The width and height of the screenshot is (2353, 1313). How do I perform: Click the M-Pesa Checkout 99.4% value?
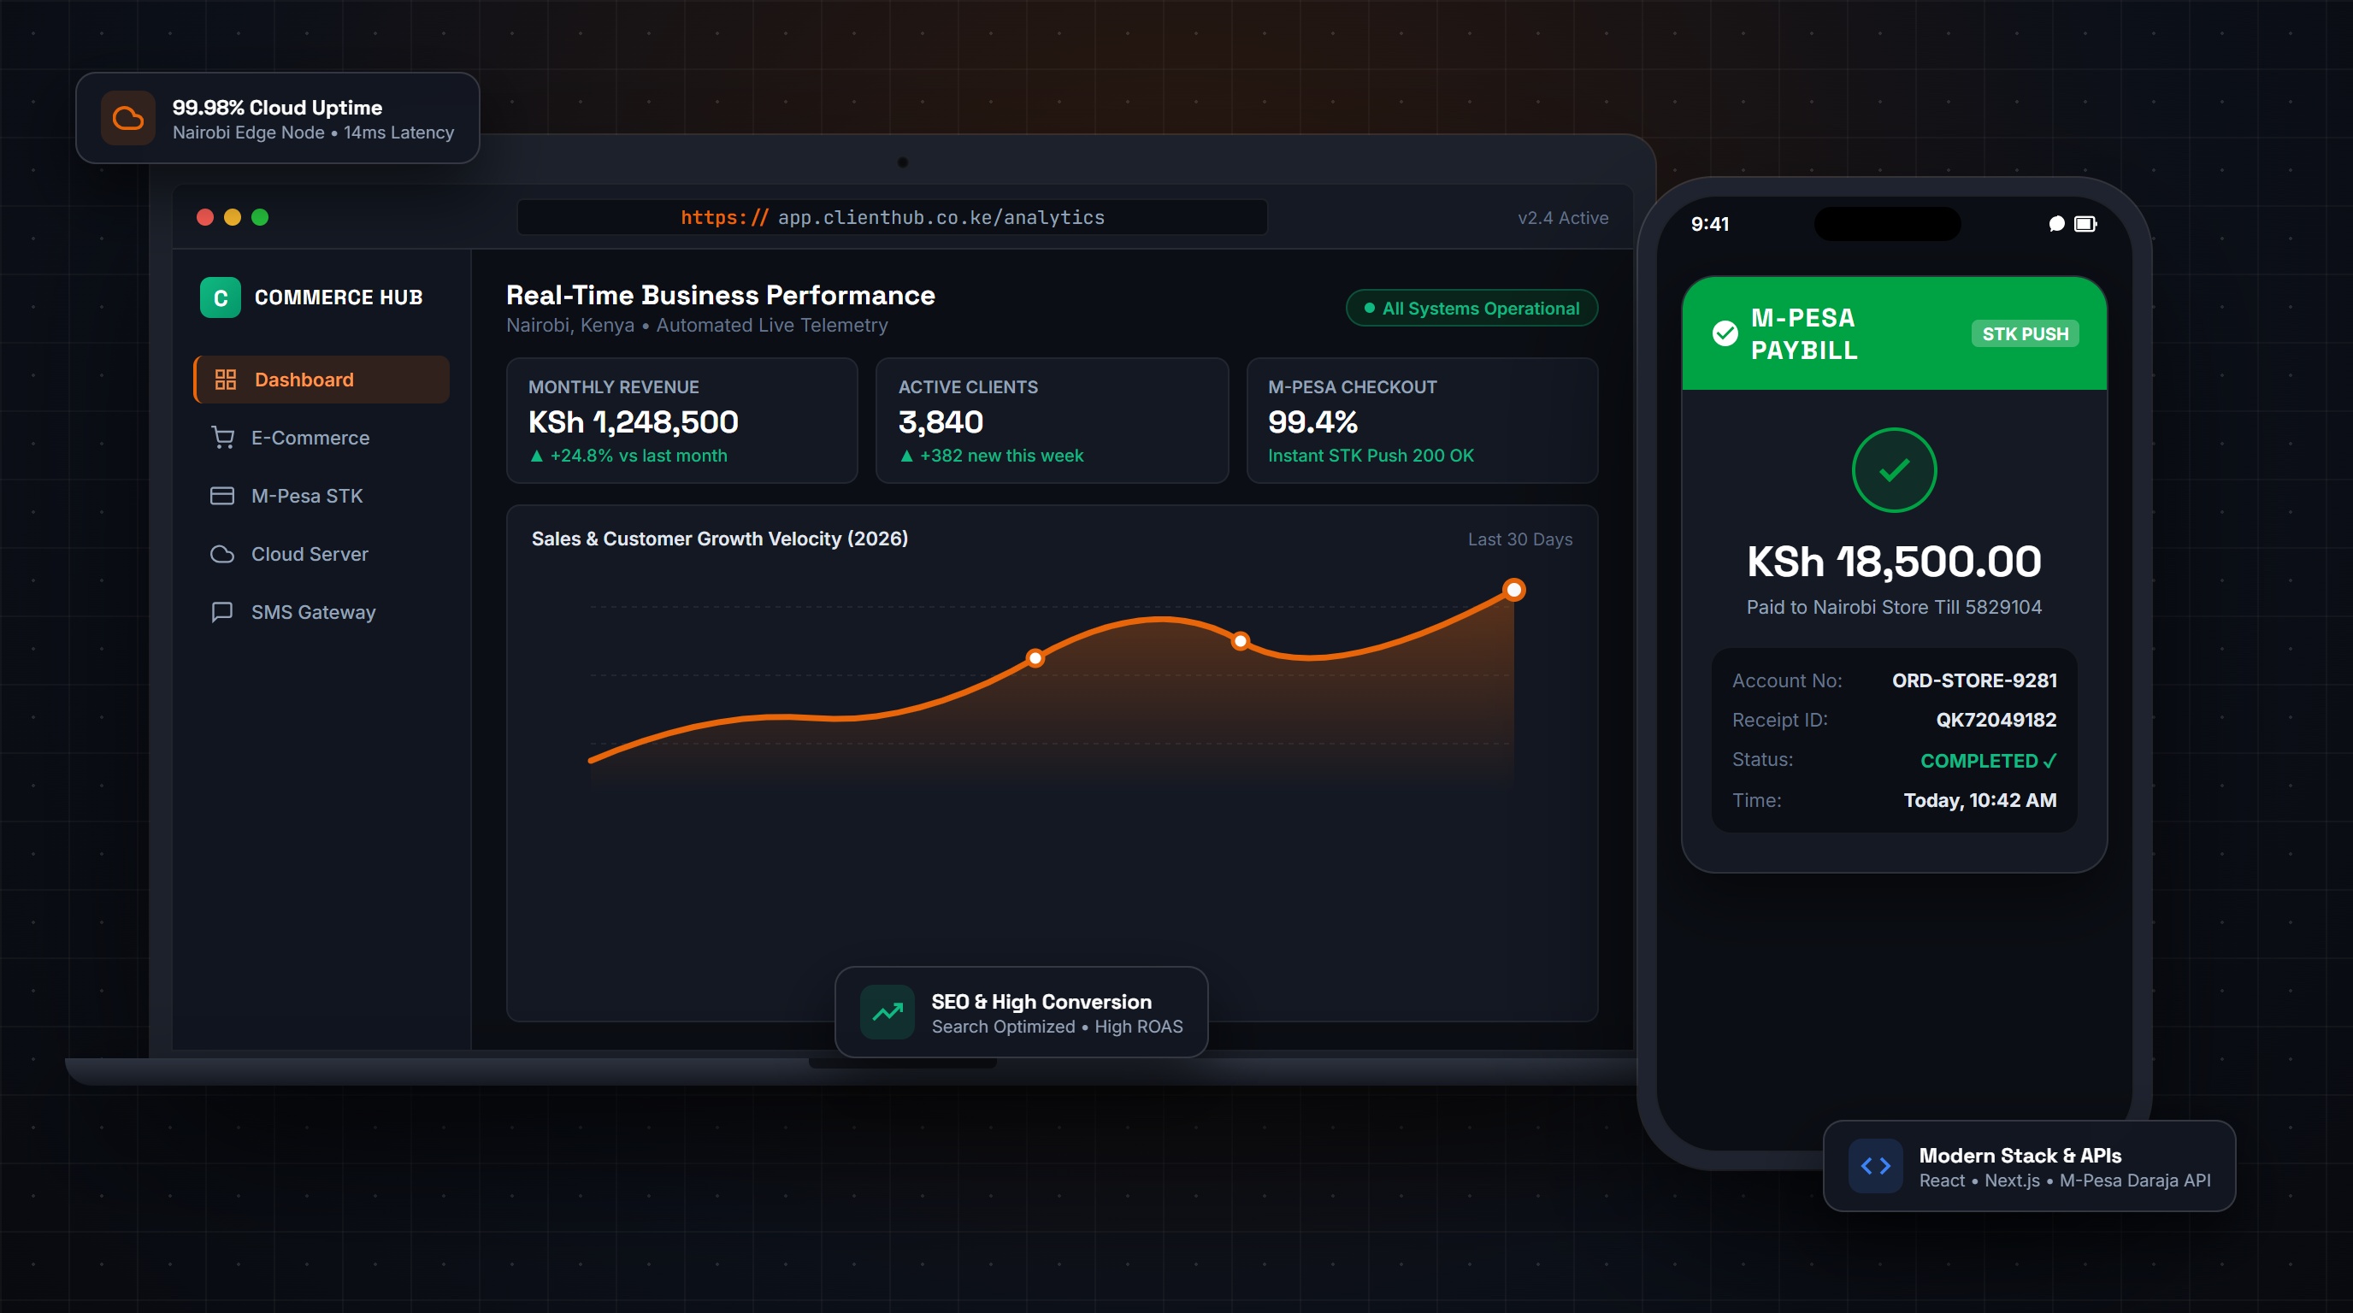[1312, 423]
